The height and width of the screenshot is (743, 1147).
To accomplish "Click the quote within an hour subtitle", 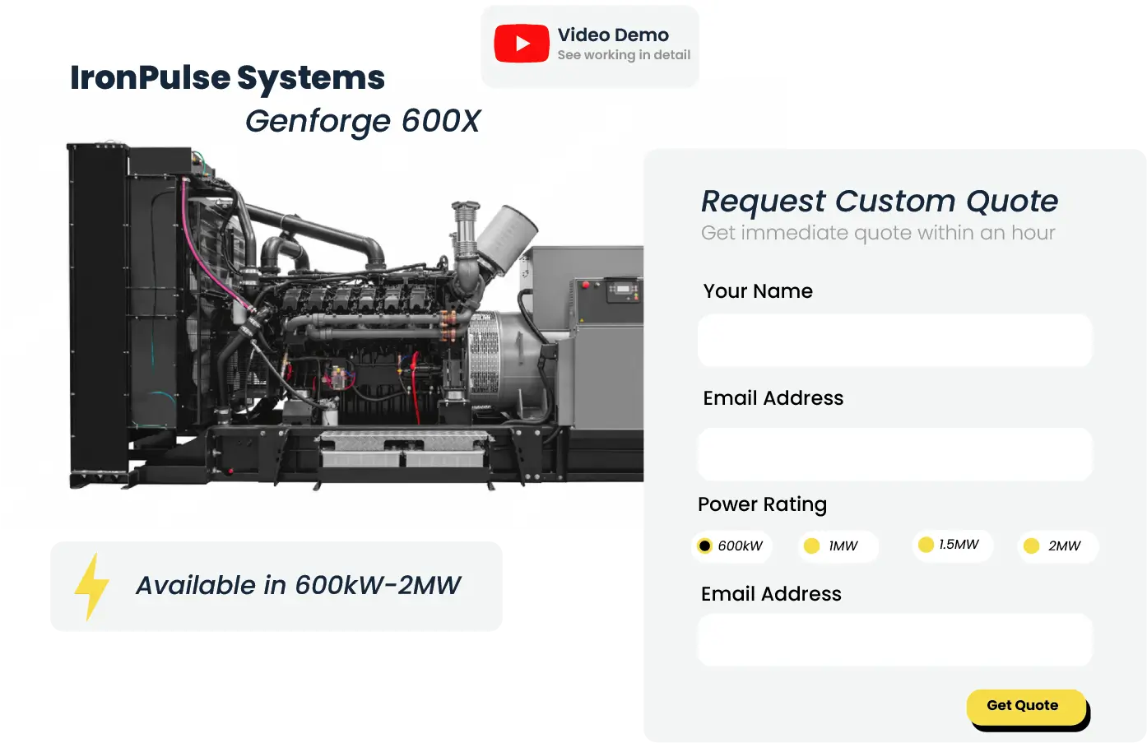I will (877, 233).
